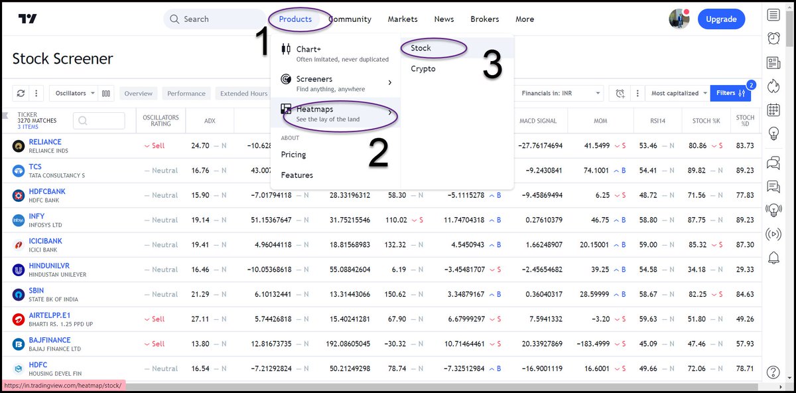Open the Brokers menu

[484, 19]
